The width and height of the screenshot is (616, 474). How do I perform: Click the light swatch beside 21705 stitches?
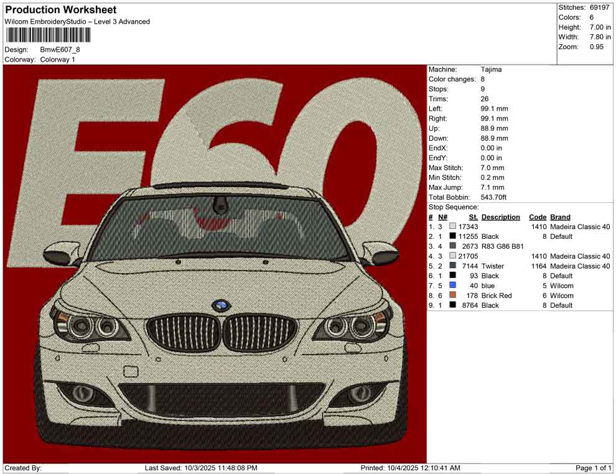point(452,256)
